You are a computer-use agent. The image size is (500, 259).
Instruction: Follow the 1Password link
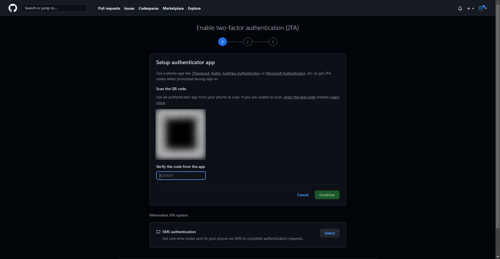(x=200, y=73)
